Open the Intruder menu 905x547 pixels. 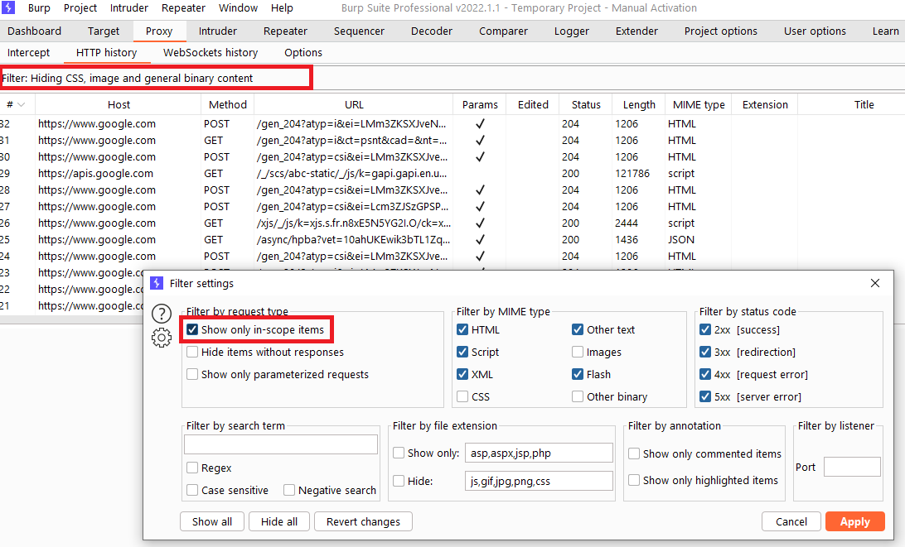pyautogui.click(x=128, y=8)
